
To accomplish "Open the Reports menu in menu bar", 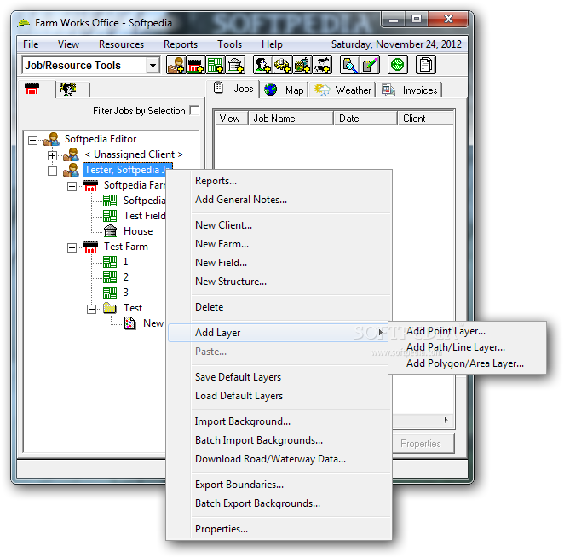I will [181, 44].
